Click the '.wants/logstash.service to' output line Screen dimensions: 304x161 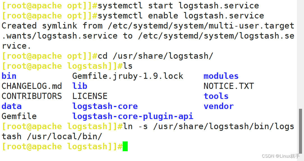coord(148,36)
